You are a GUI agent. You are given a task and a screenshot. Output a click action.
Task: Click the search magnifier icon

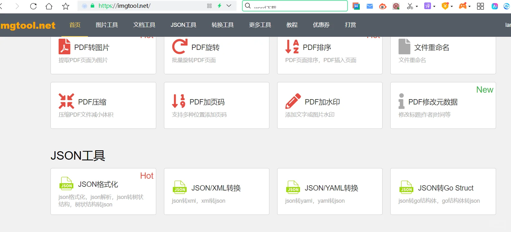[x=248, y=6]
